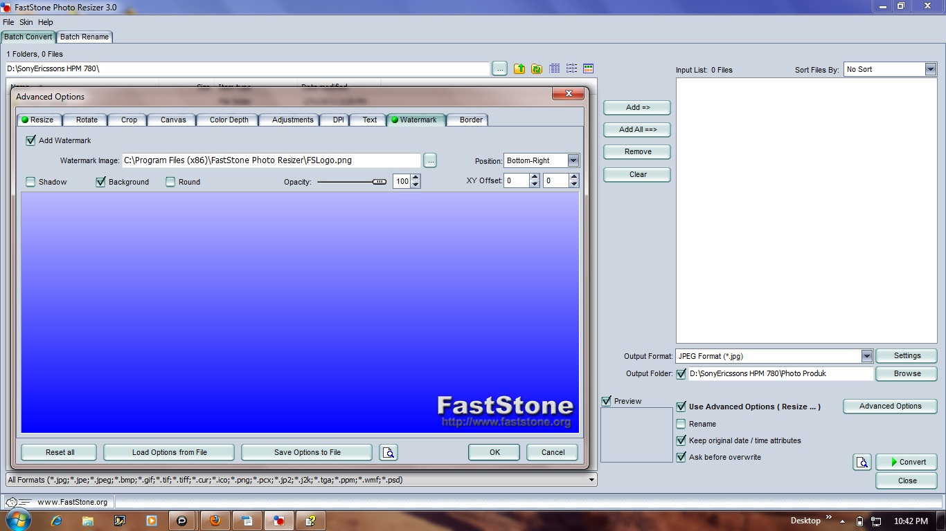Browse for watermark image file
Image resolution: width=946 pixels, height=531 pixels.
[x=430, y=160]
